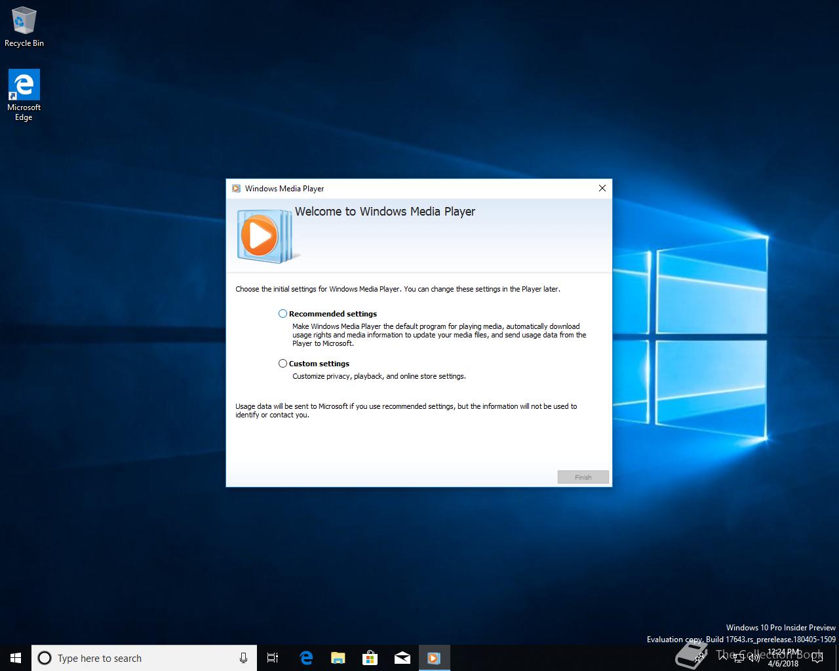This screenshot has width=839, height=671.
Task: Click the 'Customize privacy, playback' description text
Action: 379,376
